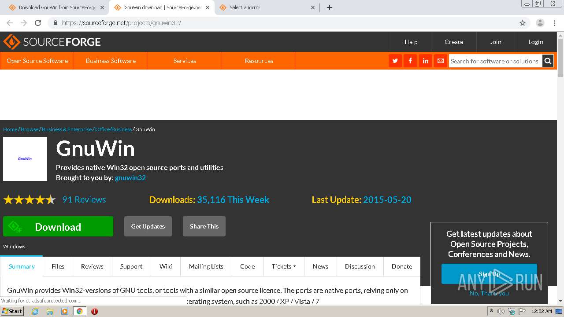Click the Login link
Viewport: 564px width, 317px height.
click(x=536, y=42)
